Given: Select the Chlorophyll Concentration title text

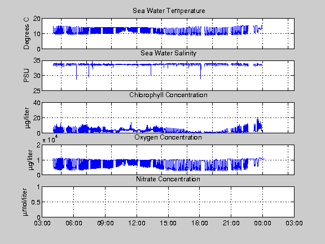Looking at the screenshot, I should point(168,95).
